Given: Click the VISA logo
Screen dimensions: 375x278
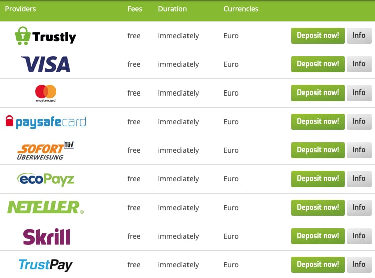Looking at the screenshot, I should 45,64.
